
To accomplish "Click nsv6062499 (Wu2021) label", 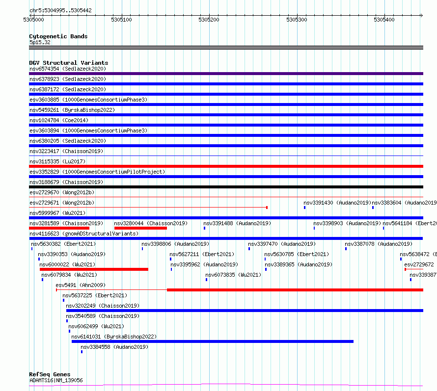I will point(96,326).
